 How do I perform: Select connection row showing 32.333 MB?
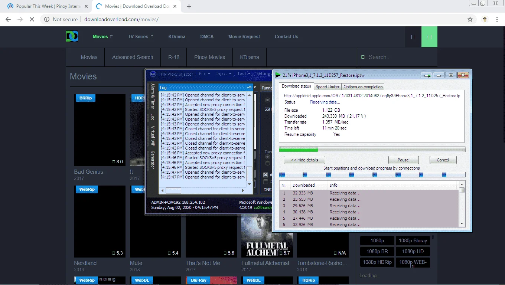point(369,193)
